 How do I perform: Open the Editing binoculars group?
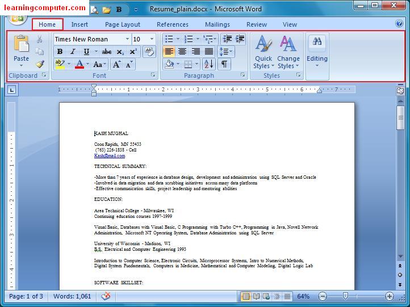point(317,51)
